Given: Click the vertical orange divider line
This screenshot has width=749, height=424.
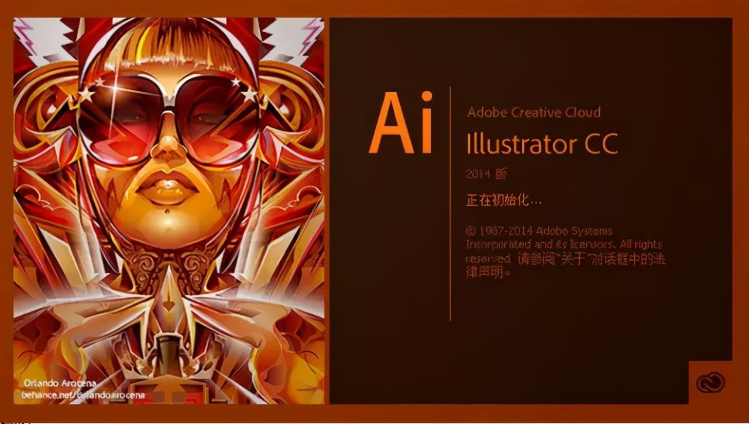Looking at the screenshot, I should click(x=450, y=203).
